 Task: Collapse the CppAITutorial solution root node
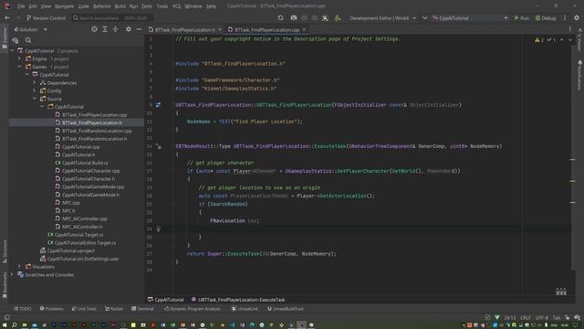12,51
